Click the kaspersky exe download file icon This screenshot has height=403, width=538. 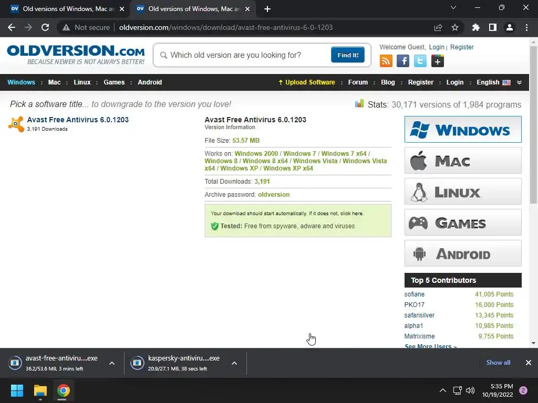137,363
